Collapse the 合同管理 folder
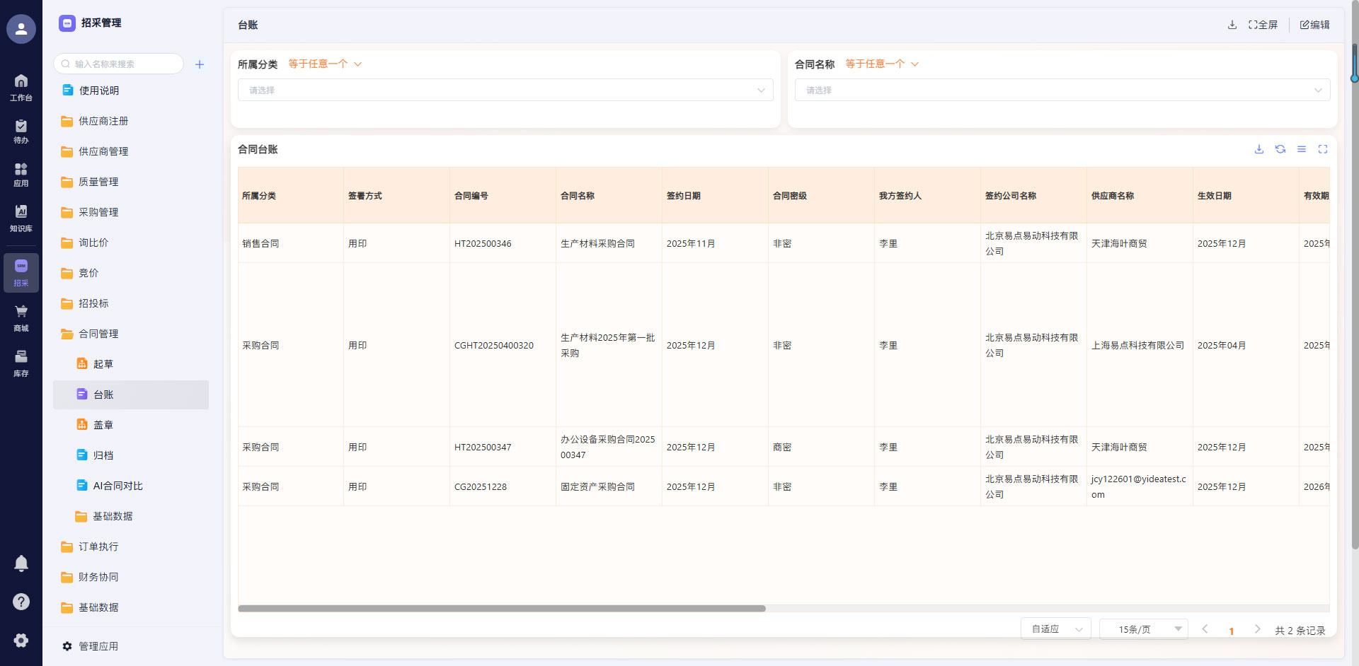Viewport: 1359px width, 666px height. (x=98, y=334)
